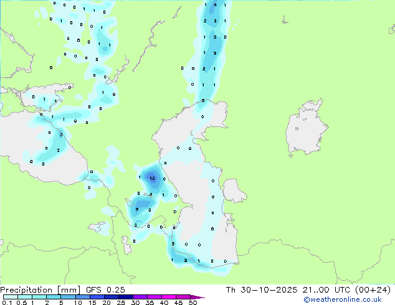395x305 pixels.
Task: Click the '20' legend scale label
Action: coord(107,303)
